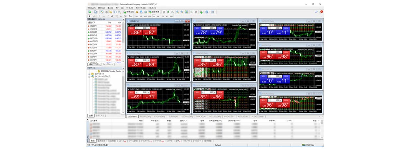Switch timeframe to H4
This screenshot has height=149, width=410.
pyautogui.click(x=158, y=16)
